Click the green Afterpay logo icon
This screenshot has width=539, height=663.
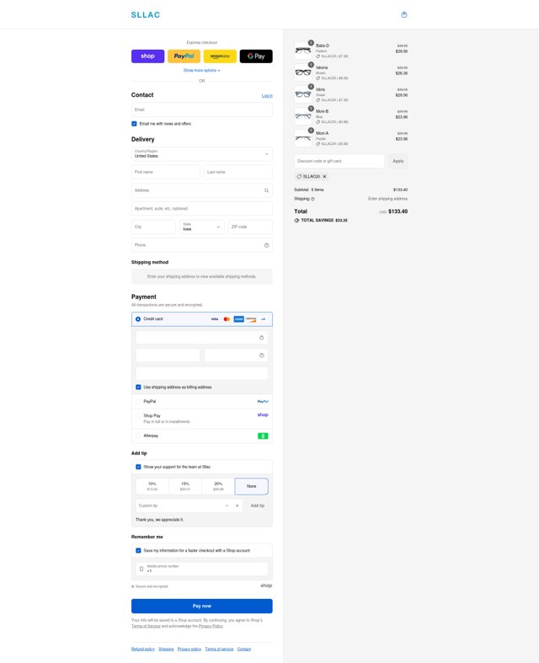pyautogui.click(x=263, y=436)
